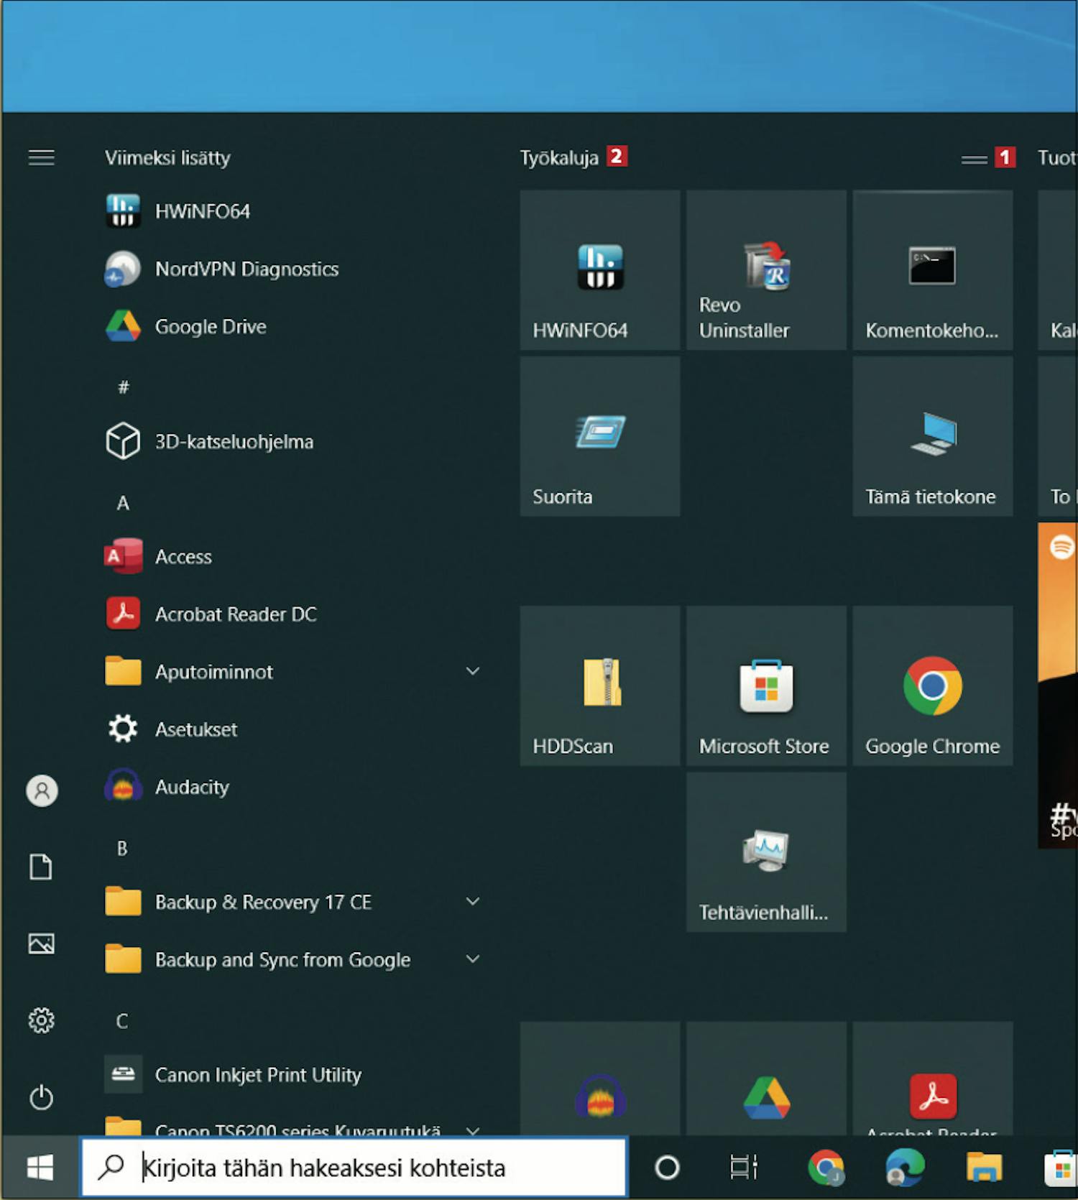The image size is (1078, 1200).
Task: Click the Työkaluja group heading
Action: (559, 158)
